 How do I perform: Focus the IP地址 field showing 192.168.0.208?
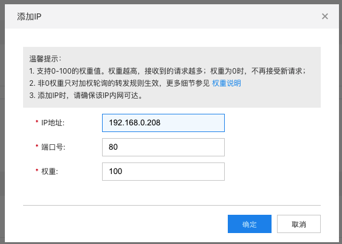click(163, 123)
